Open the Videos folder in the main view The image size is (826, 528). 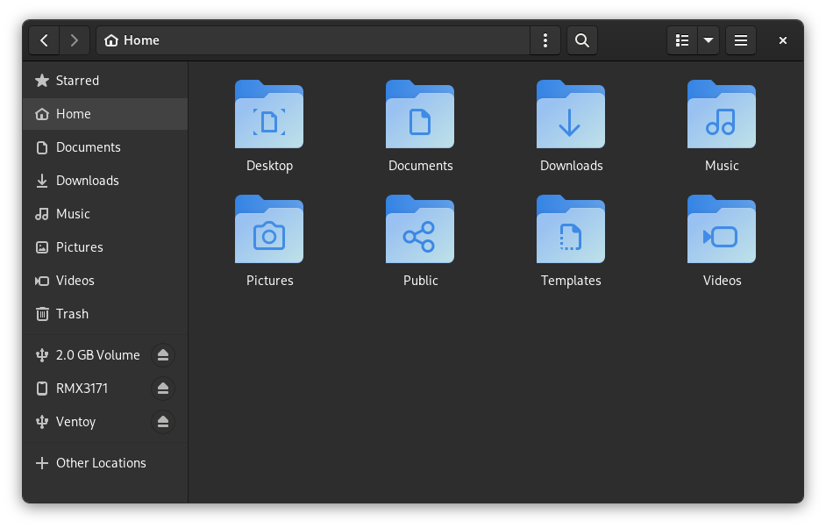point(722,230)
